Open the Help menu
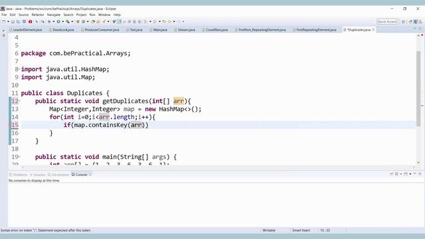The width and height of the screenshot is (425, 239). point(117,15)
